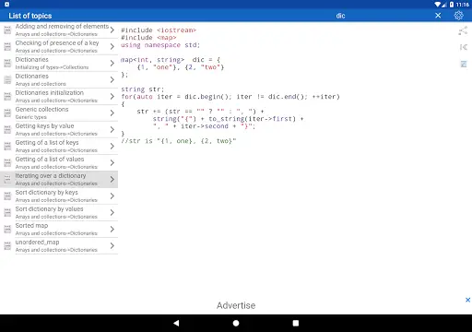Tap the 'string str;' code line

point(143,89)
